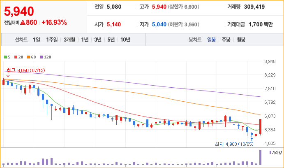Image resolution: width=284 pixels, height=168 pixels.
Task: Click the last large red candlestick
Action: tap(260, 126)
